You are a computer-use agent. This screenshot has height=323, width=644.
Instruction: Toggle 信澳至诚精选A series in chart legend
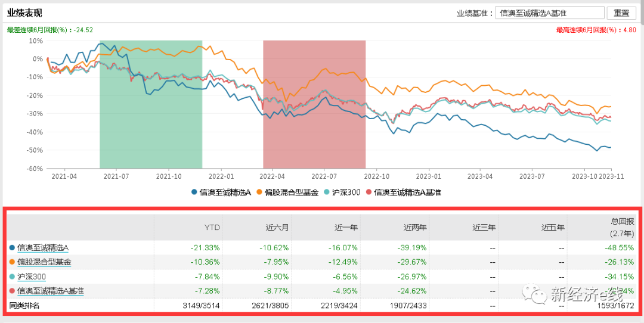pos(221,192)
